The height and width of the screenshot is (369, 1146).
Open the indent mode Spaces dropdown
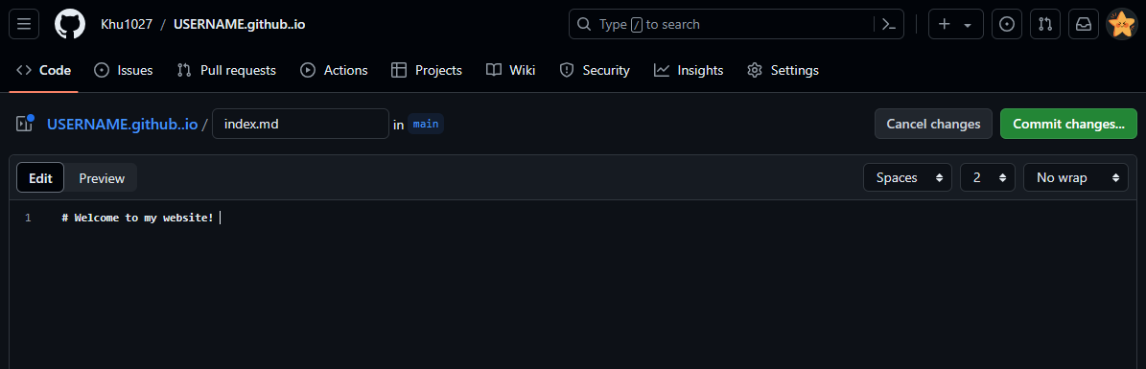[x=908, y=177]
